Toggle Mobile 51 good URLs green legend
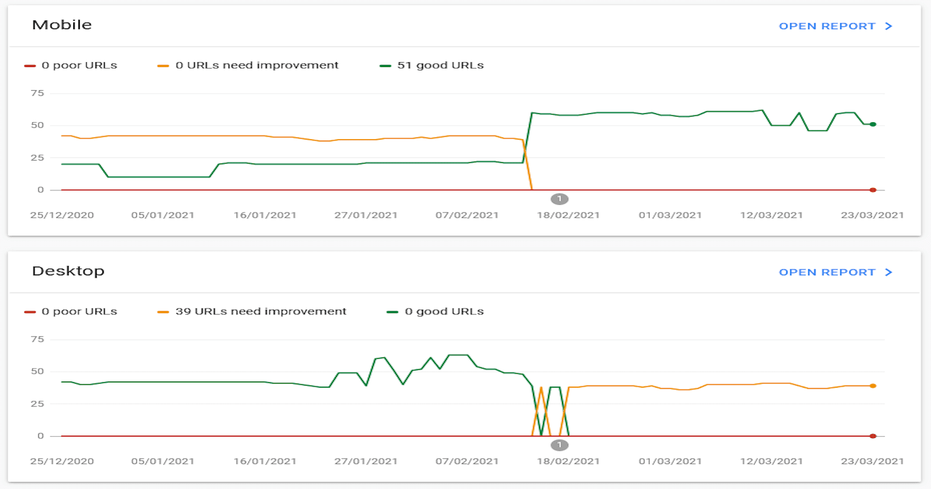 tap(432, 65)
